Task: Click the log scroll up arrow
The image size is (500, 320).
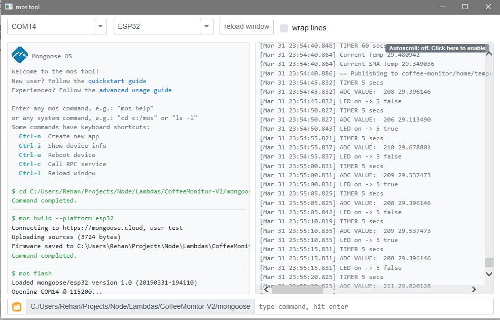Action: coord(489,54)
